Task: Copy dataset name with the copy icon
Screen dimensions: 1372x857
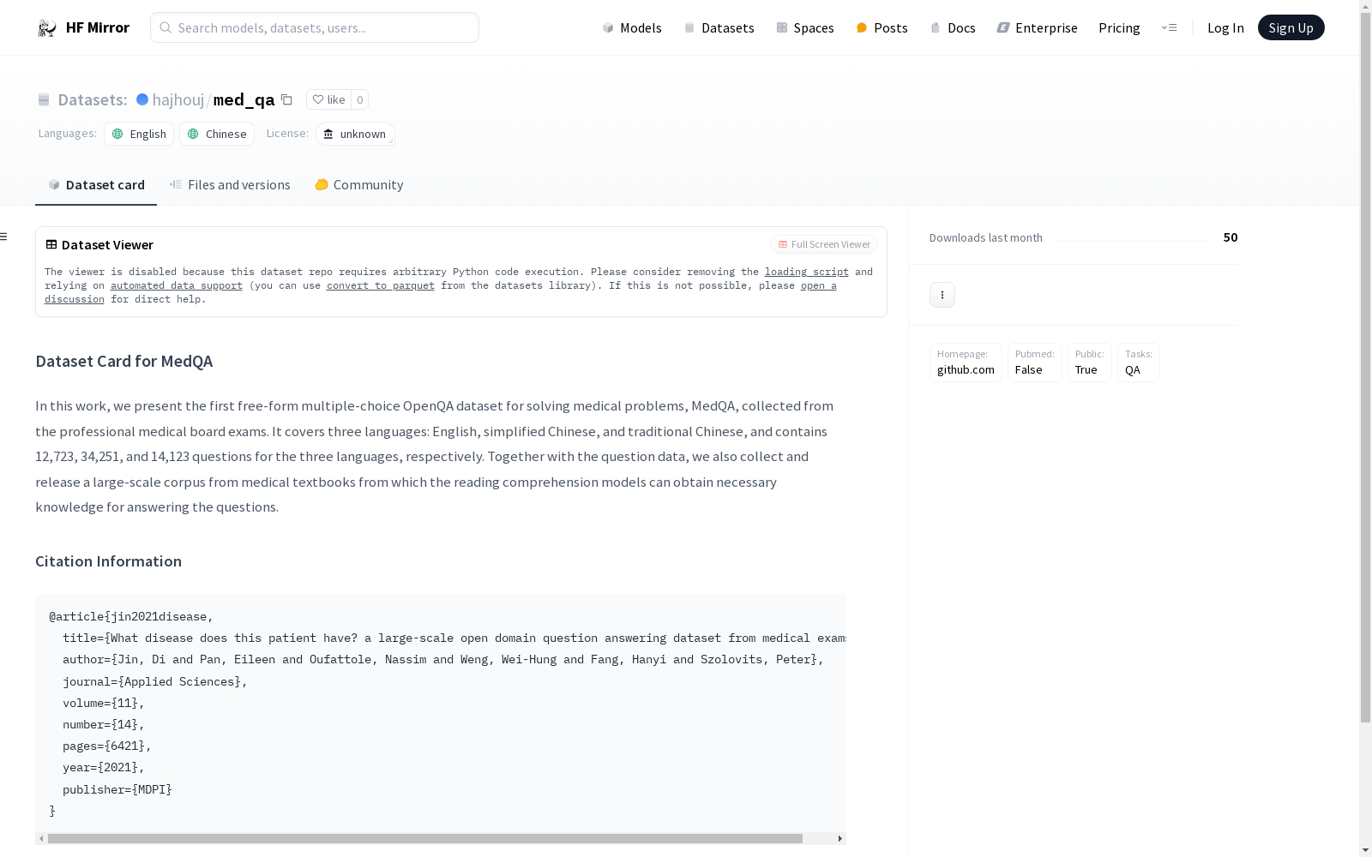Action: coord(287,100)
